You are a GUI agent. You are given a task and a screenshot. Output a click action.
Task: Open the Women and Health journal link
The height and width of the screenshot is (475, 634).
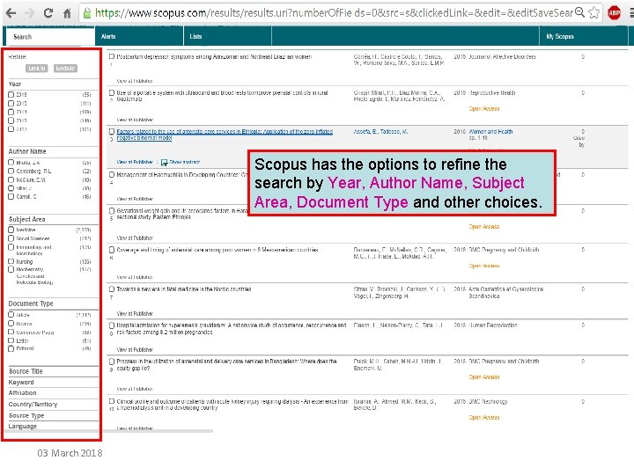(490, 132)
